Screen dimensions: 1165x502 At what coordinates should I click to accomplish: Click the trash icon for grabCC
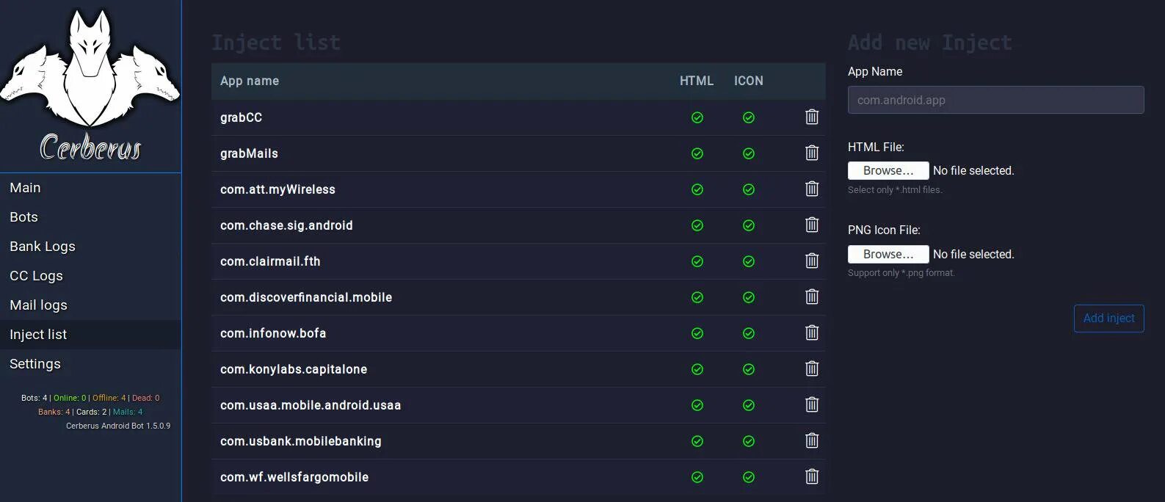[811, 117]
